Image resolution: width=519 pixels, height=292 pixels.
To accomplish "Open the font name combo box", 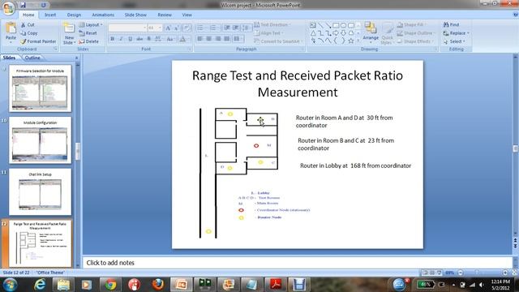I will pos(127,28).
